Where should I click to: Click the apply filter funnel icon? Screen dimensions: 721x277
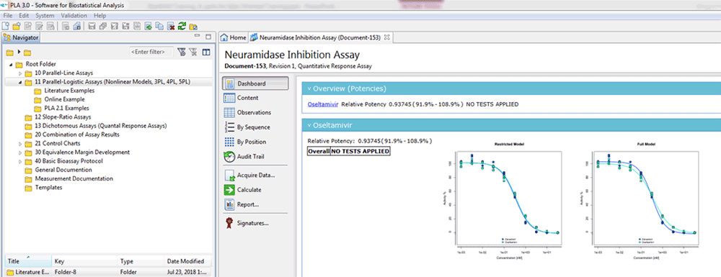point(182,52)
